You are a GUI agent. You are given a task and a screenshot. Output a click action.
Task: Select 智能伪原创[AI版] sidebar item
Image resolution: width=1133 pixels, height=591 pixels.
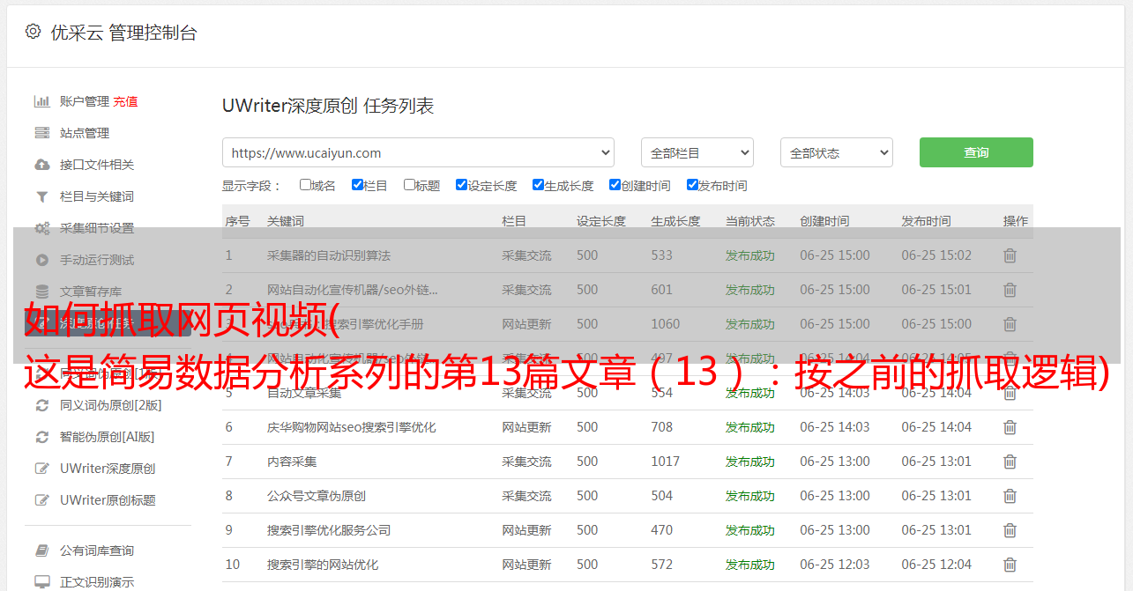[107, 437]
